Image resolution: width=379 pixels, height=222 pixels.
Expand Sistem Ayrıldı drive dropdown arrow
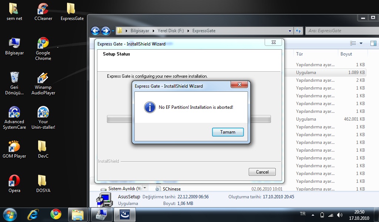pos(145,188)
